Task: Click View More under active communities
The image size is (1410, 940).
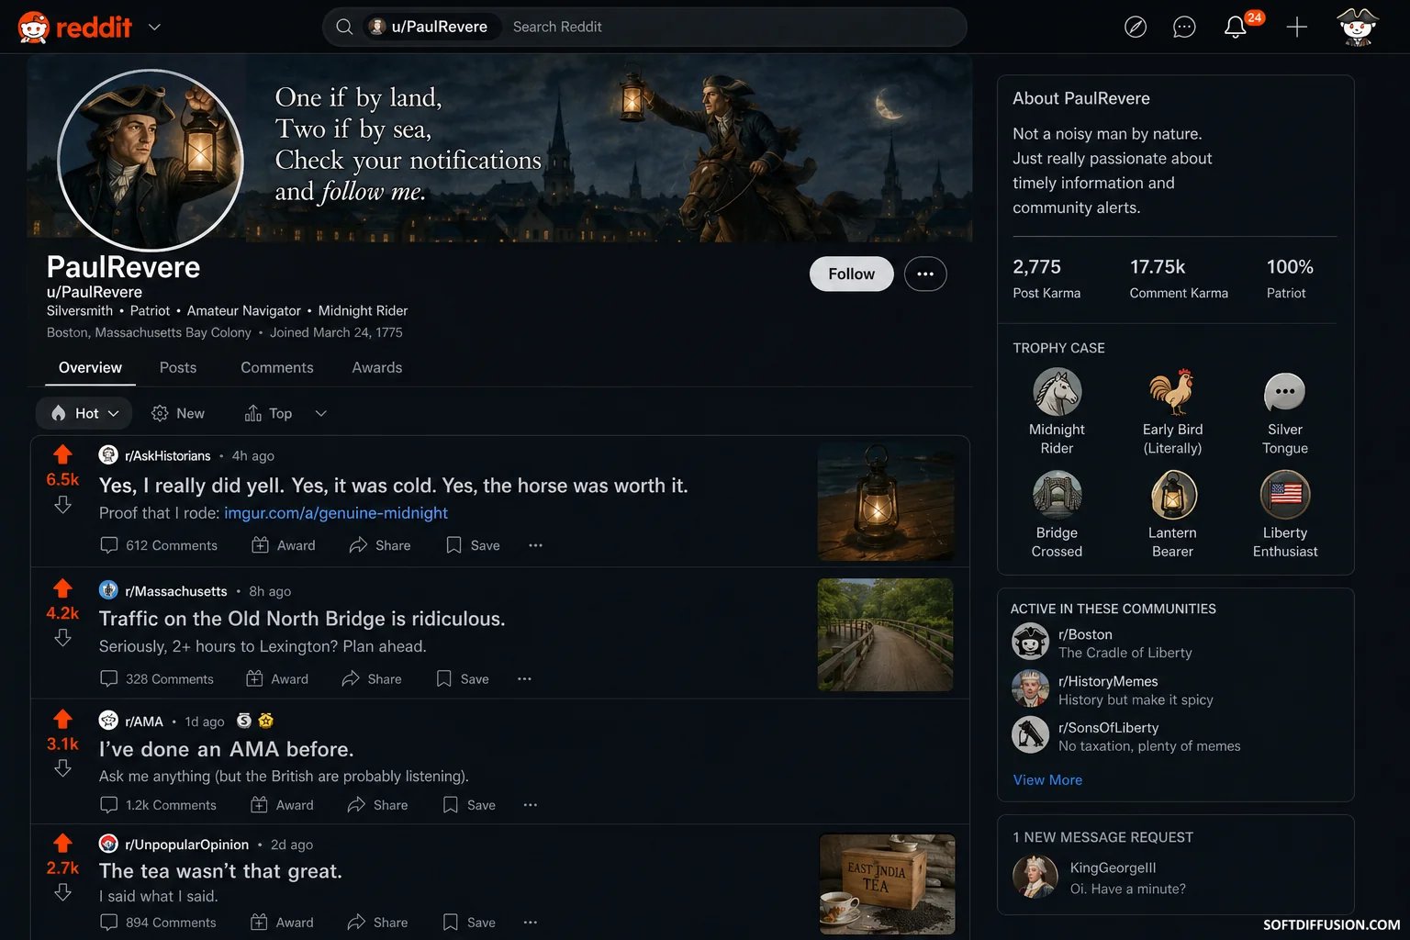Action: click(1047, 780)
